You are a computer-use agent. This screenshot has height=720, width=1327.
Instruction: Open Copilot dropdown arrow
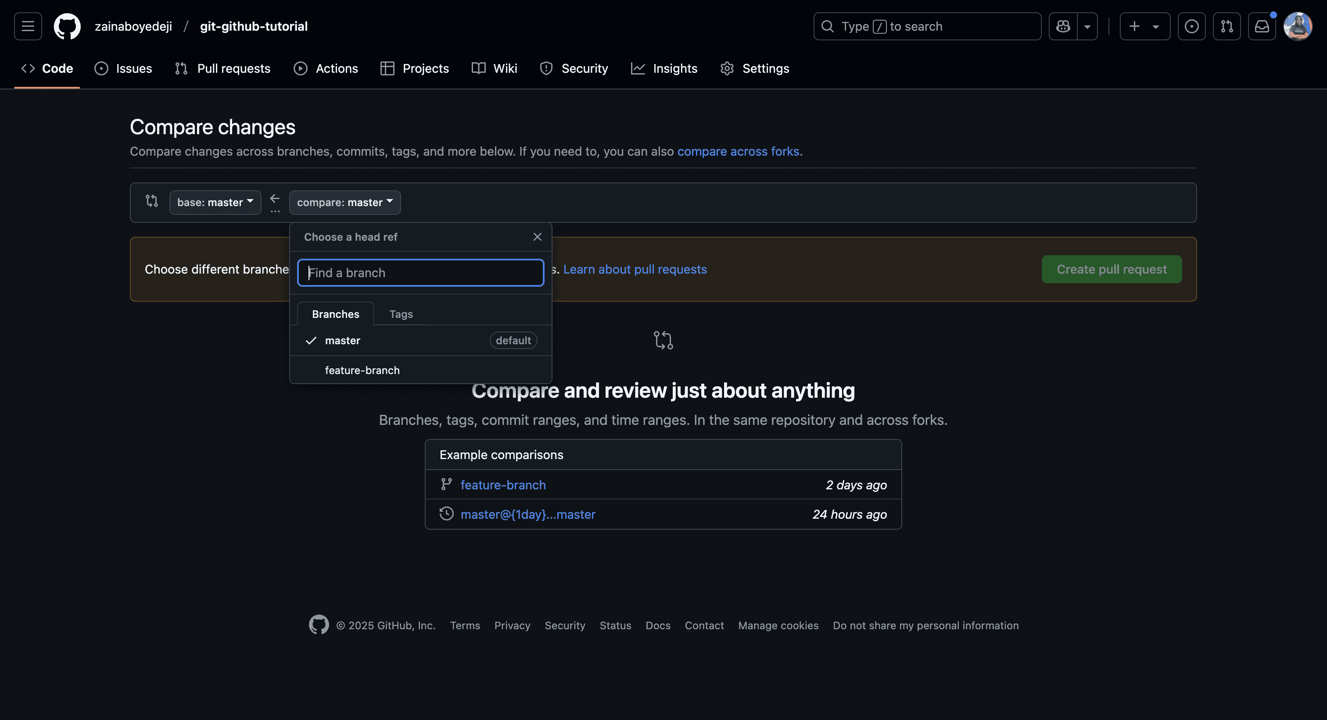[1087, 26]
